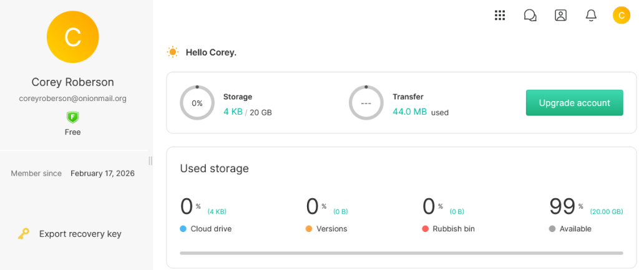The width and height of the screenshot is (639, 270).
Task: Click the gold recovery key icon
Action: point(23,234)
